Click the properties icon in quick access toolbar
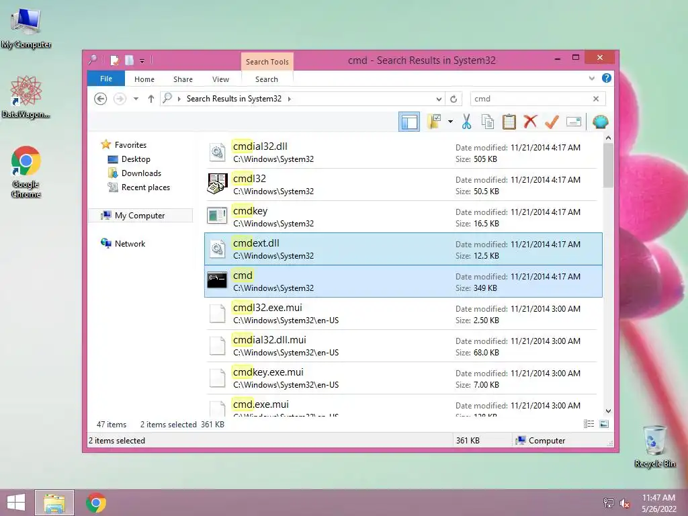The image size is (688, 516). pos(114,60)
